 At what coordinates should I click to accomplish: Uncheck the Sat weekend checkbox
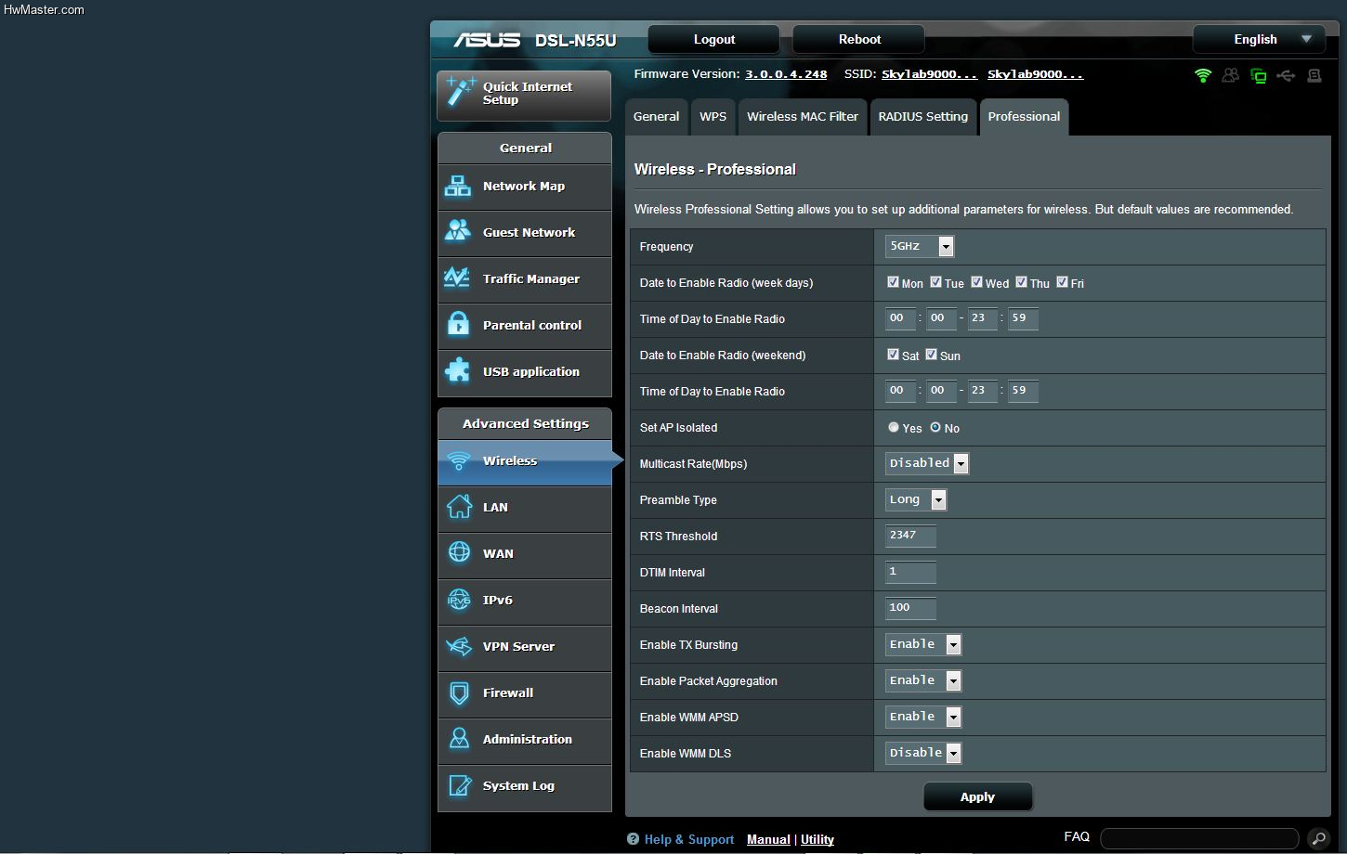point(893,355)
